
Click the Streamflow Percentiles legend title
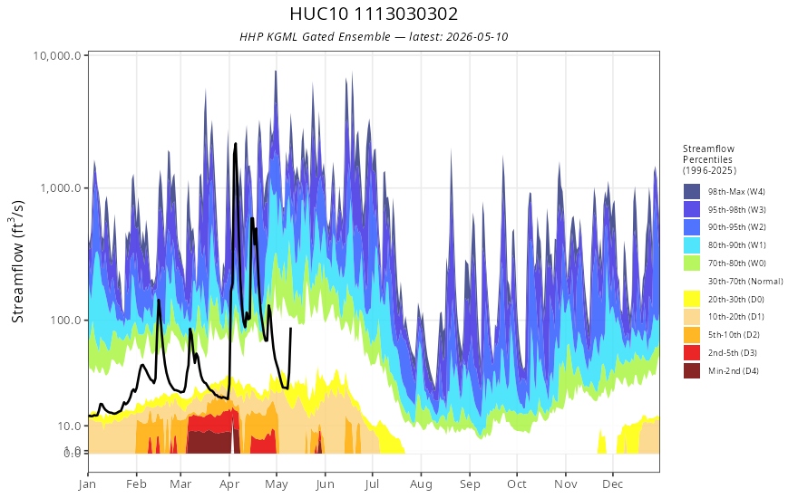coord(709,159)
